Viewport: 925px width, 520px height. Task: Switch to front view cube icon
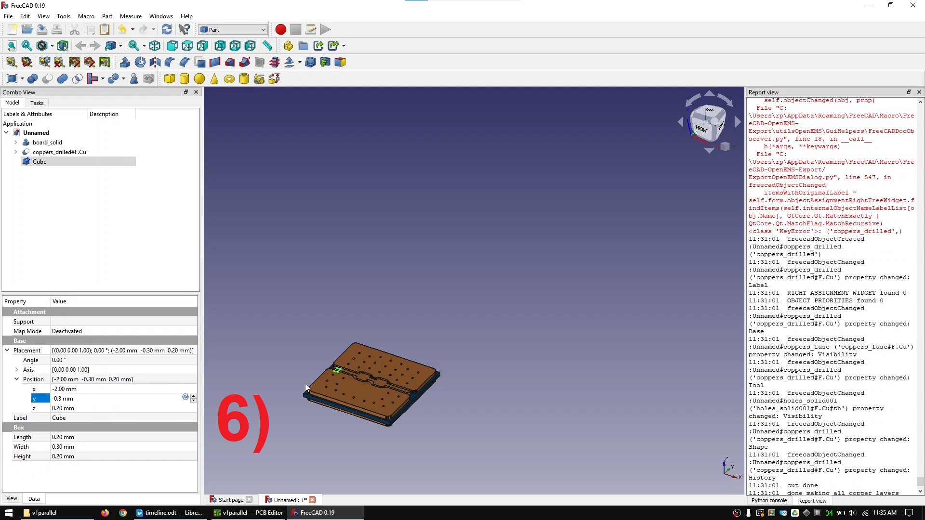(172, 46)
